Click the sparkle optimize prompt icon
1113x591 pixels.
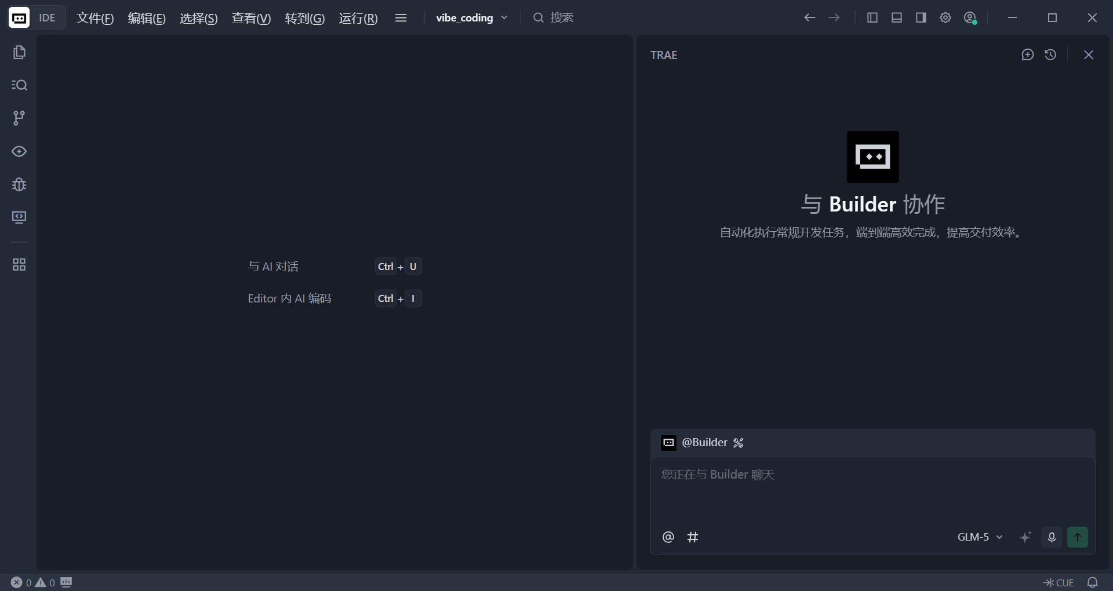(x=1025, y=537)
